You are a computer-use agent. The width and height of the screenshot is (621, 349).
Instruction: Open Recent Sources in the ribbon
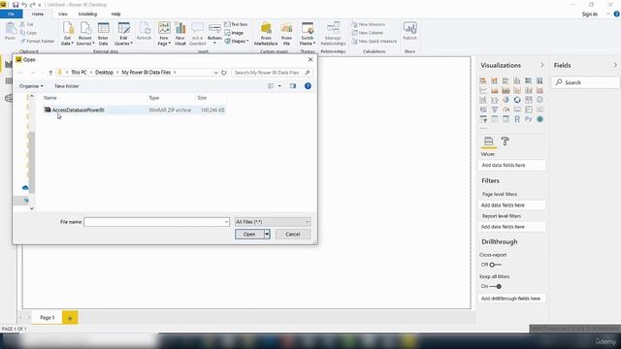(x=85, y=33)
